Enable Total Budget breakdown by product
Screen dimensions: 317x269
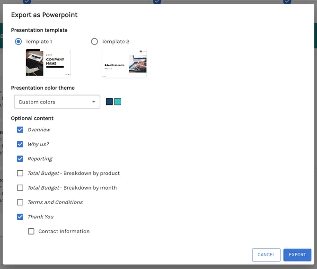click(x=20, y=173)
